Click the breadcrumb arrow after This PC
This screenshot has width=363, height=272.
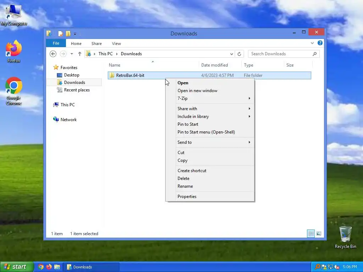117,54
